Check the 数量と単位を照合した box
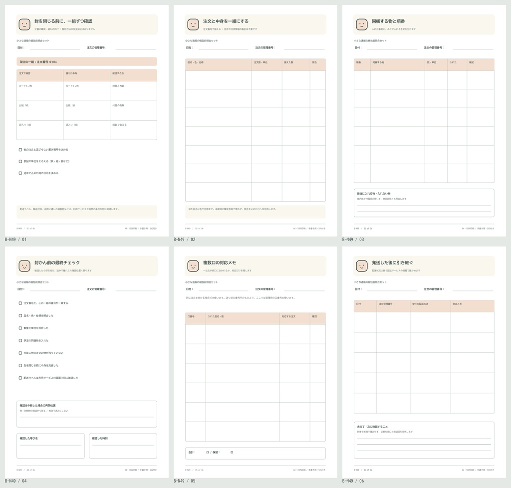This screenshot has height=488, width=511. pos(20,328)
